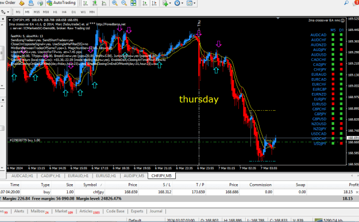The width and height of the screenshot is (359, 222).
Task: Close the chfjpy buy order with x
Action: coord(357,192)
